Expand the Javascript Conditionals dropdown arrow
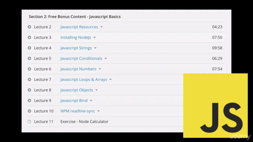The height and width of the screenshot is (142, 253). click(x=106, y=59)
